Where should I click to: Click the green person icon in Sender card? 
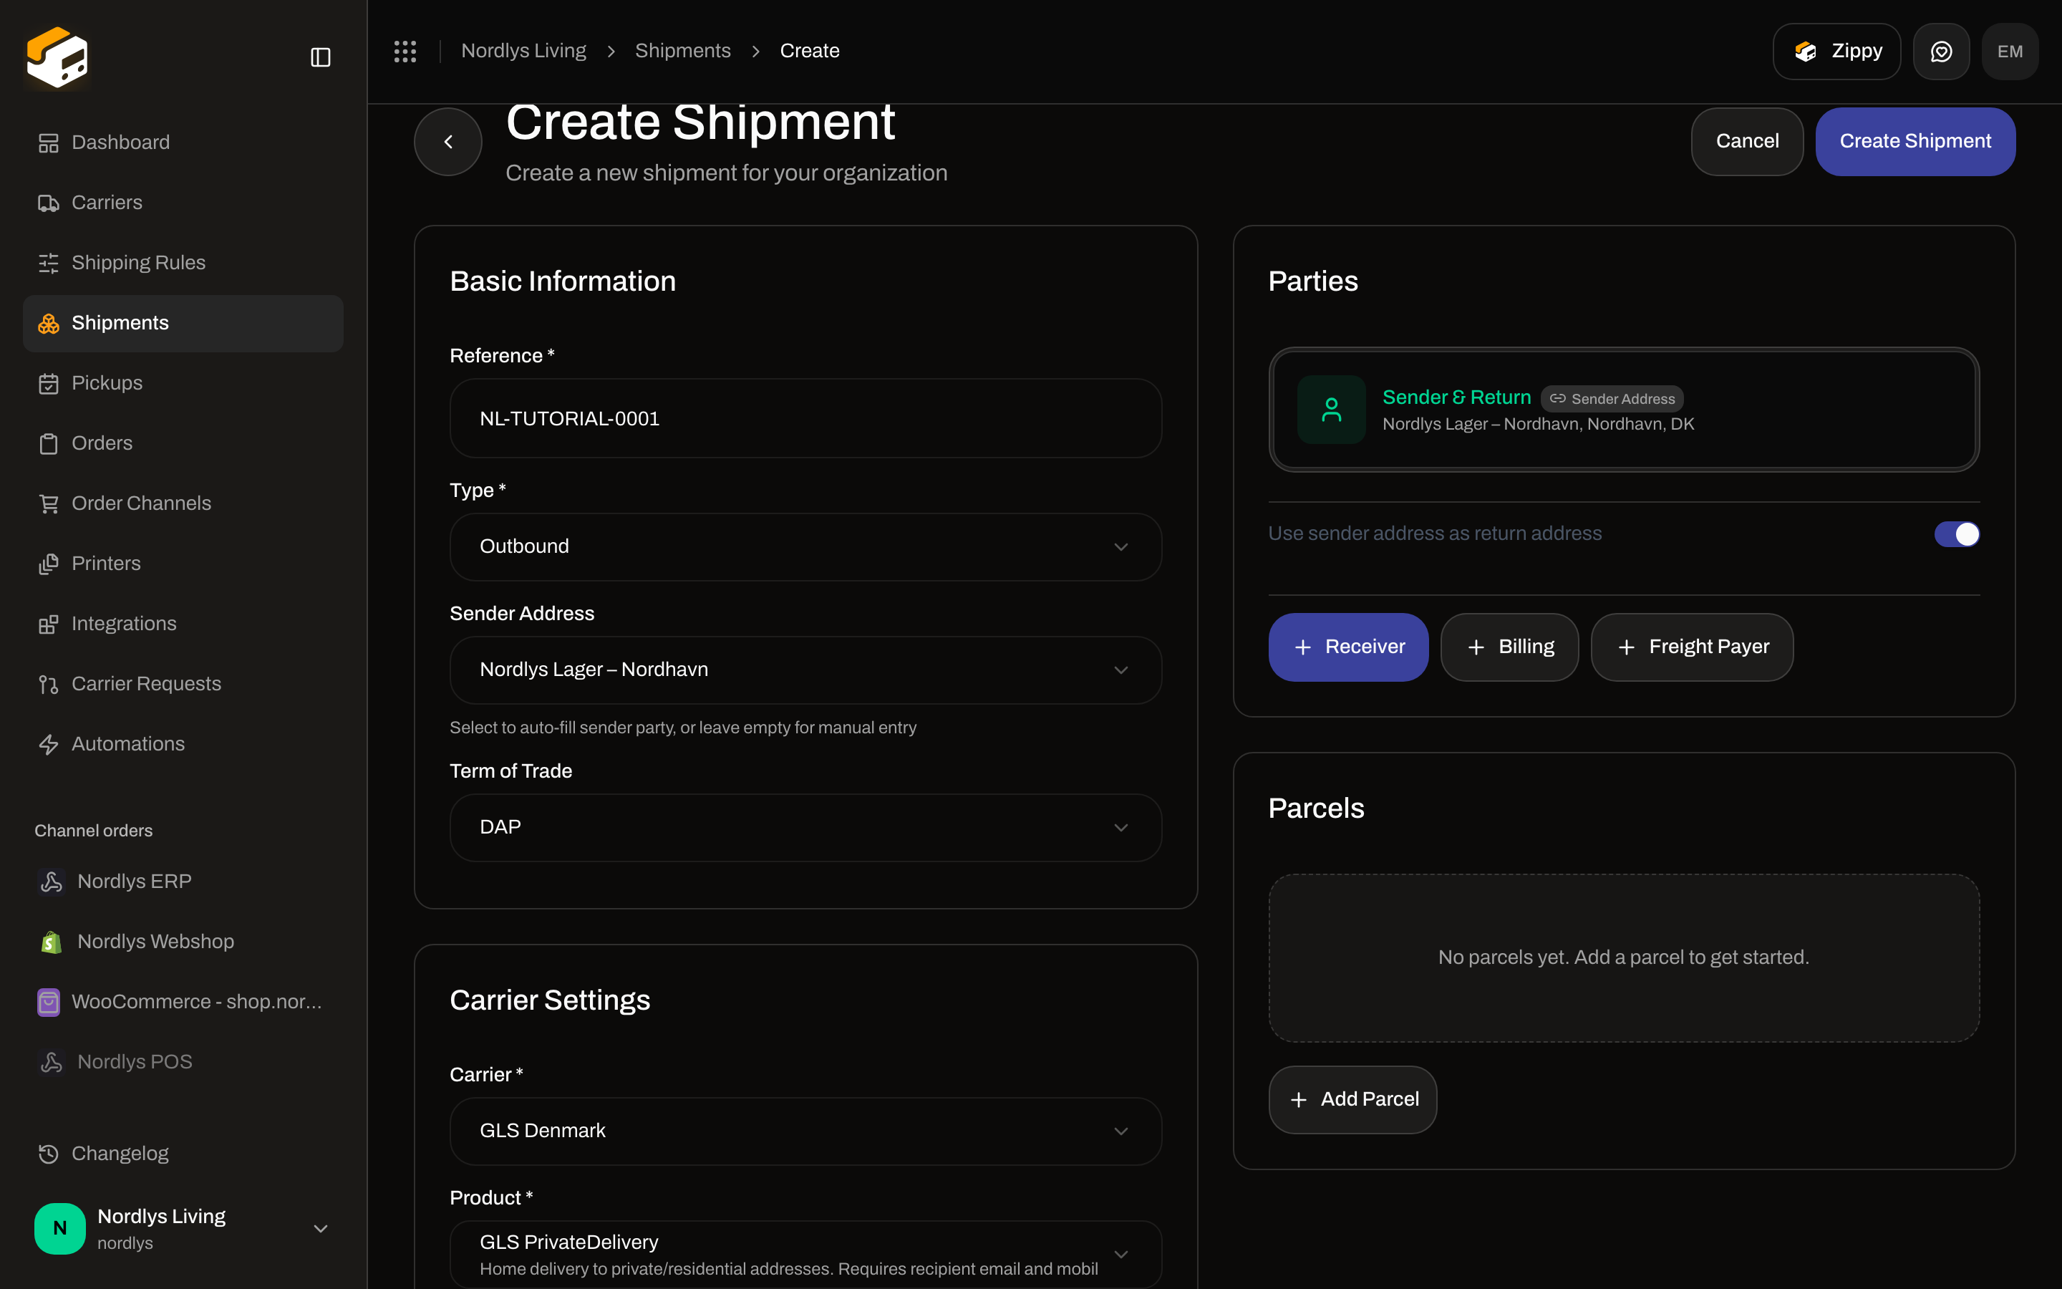(1331, 410)
